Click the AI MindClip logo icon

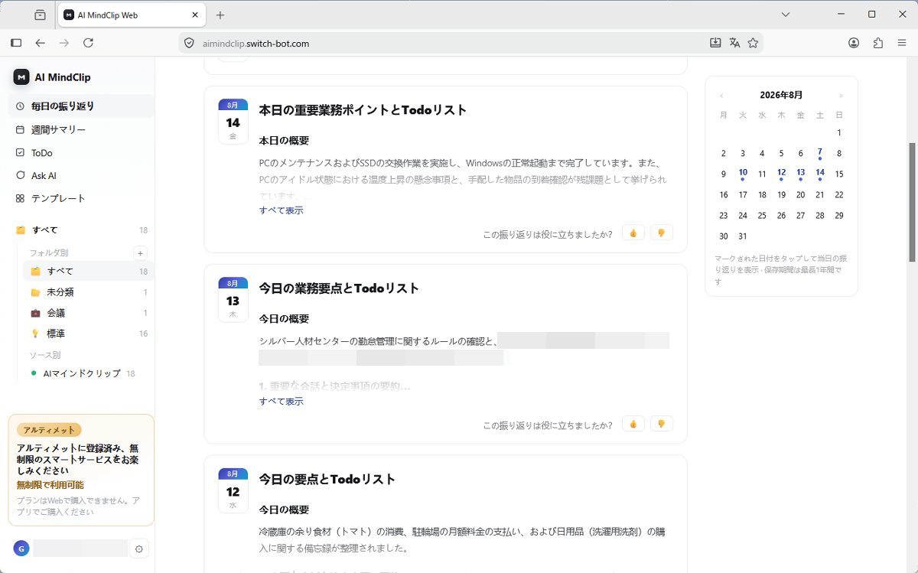(x=21, y=77)
